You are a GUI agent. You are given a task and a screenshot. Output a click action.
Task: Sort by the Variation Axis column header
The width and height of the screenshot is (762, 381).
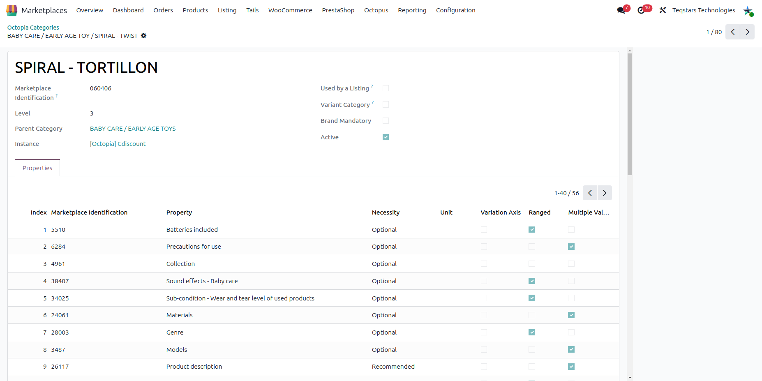501,212
